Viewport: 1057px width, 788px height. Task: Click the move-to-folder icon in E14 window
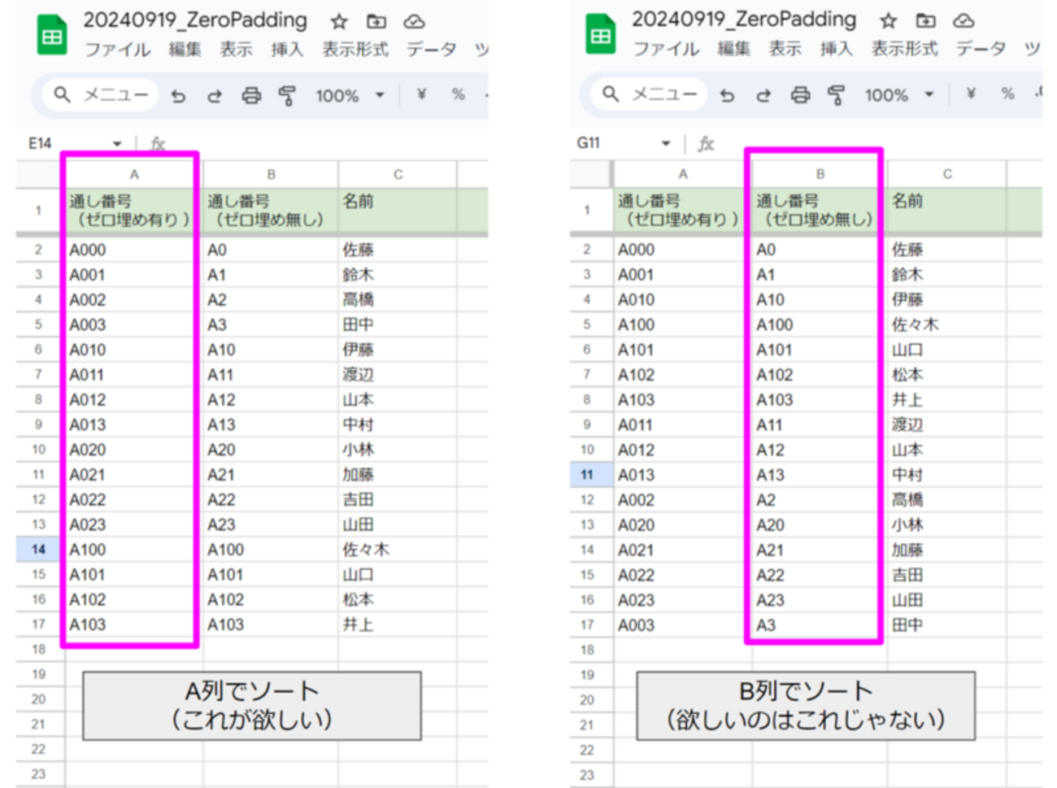(x=376, y=21)
